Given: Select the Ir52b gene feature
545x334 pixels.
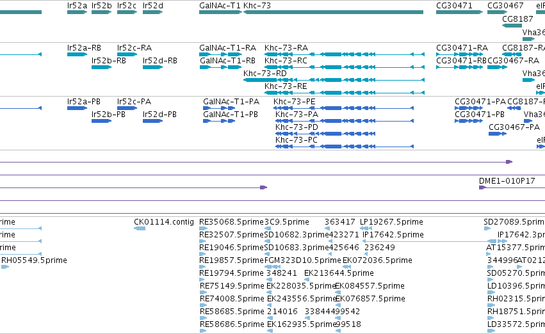Looking at the screenshot, I should point(101,12).
